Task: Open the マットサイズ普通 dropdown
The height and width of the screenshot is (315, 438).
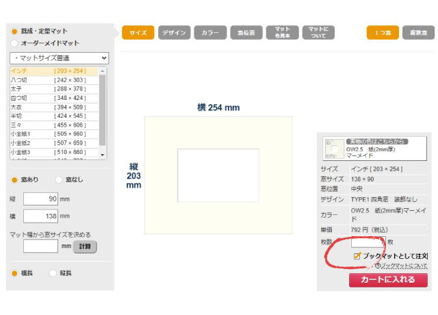Action: point(60,58)
